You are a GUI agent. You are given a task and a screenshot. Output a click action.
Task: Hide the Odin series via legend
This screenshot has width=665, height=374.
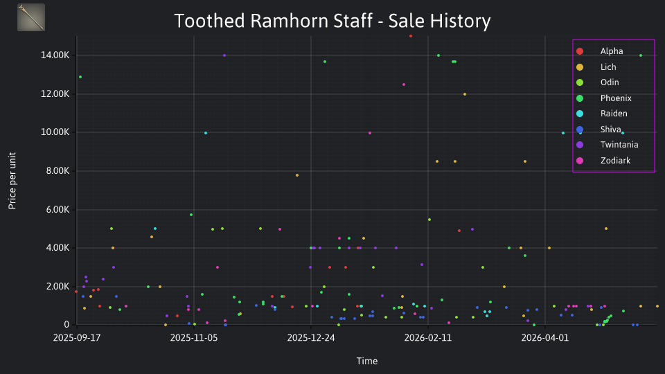(x=598, y=82)
